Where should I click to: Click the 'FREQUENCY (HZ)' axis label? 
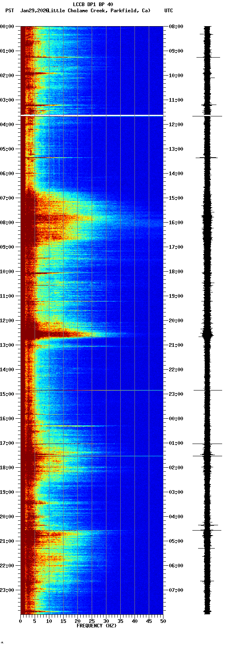tap(97, 626)
